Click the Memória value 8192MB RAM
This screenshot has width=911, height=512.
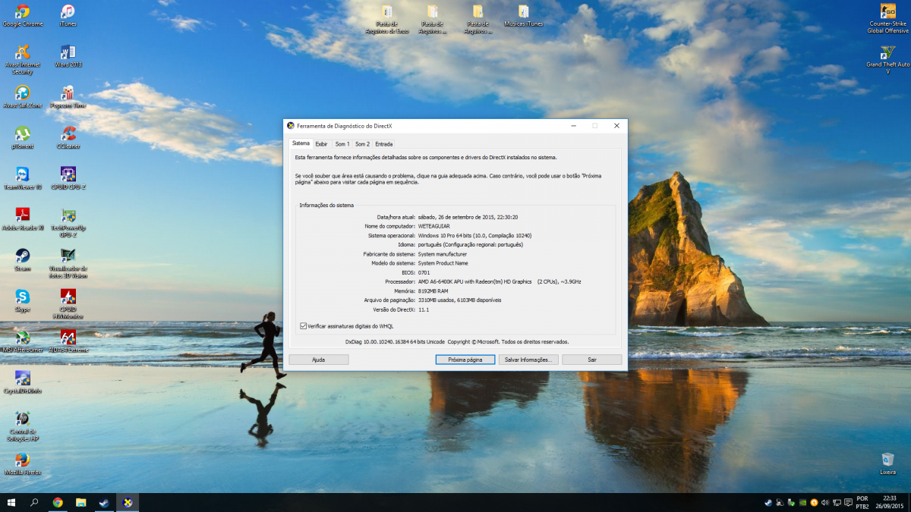pyautogui.click(x=433, y=291)
